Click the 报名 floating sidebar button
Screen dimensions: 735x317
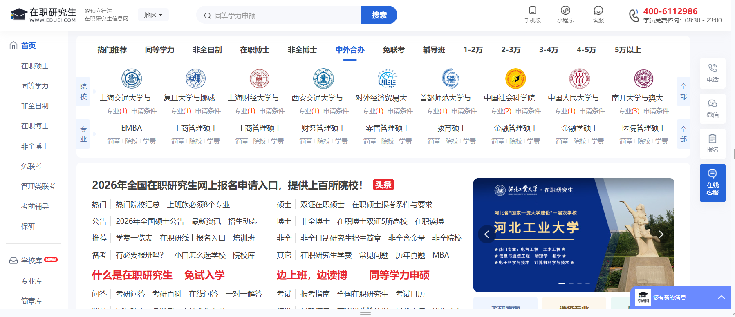(x=713, y=143)
